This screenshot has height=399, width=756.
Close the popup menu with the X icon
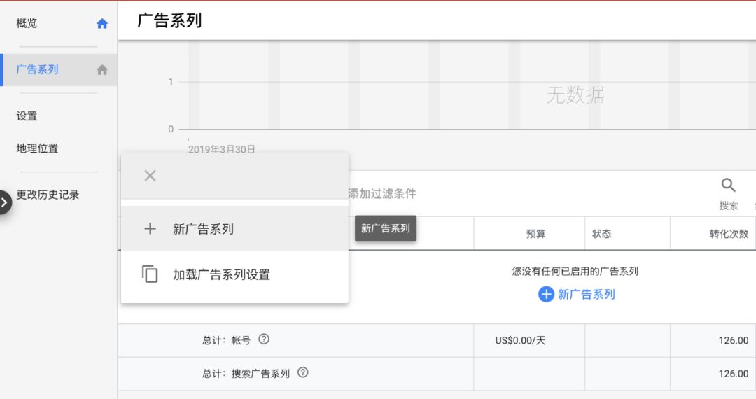[x=150, y=176]
